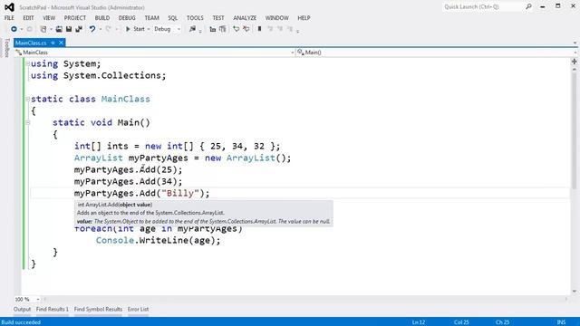Open the Start button dropdown arrow
580x326 pixels.
[x=149, y=29]
